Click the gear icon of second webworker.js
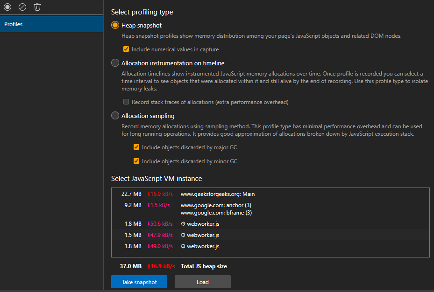 183,235
